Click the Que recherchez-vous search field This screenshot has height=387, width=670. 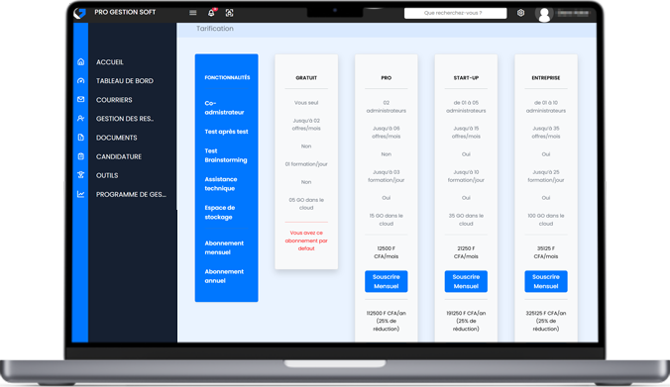[x=456, y=13]
